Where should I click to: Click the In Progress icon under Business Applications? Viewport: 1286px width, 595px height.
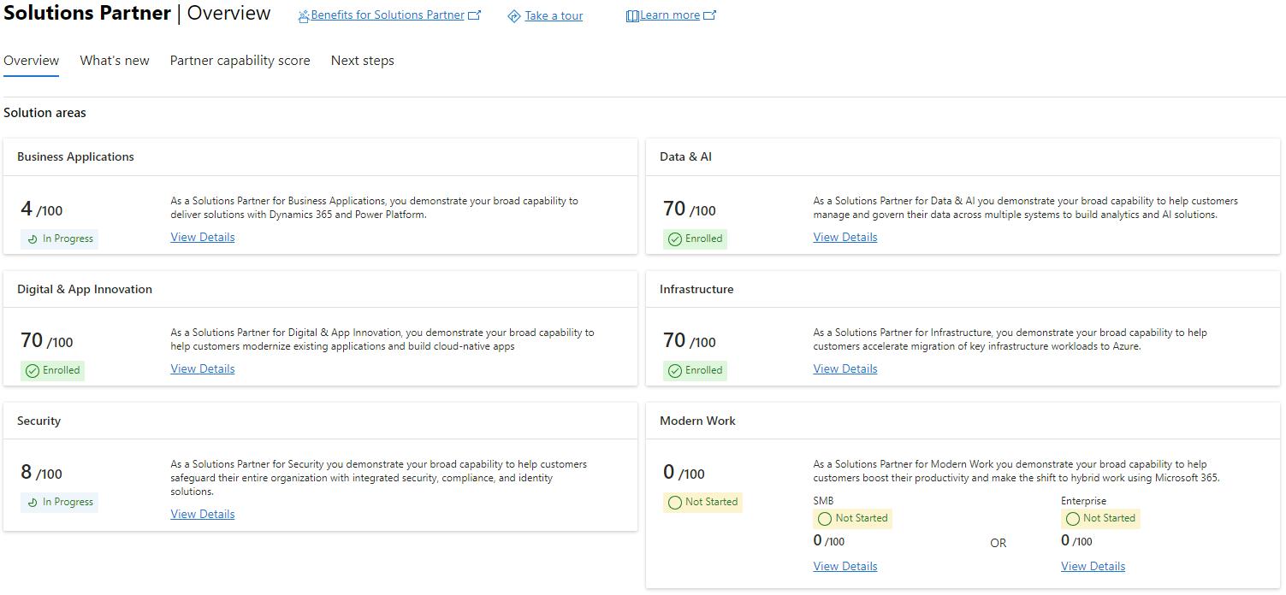33,239
